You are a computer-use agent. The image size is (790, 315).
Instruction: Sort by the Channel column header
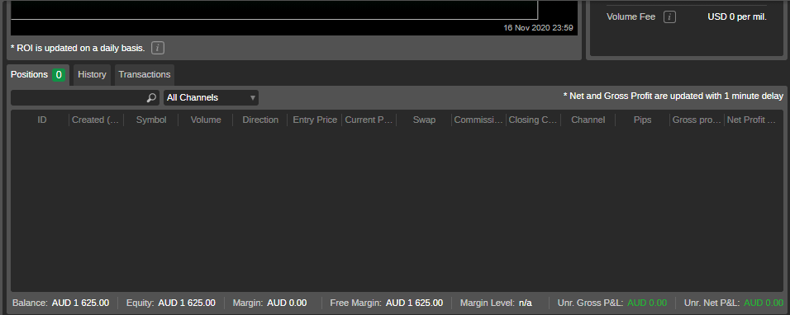point(588,120)
